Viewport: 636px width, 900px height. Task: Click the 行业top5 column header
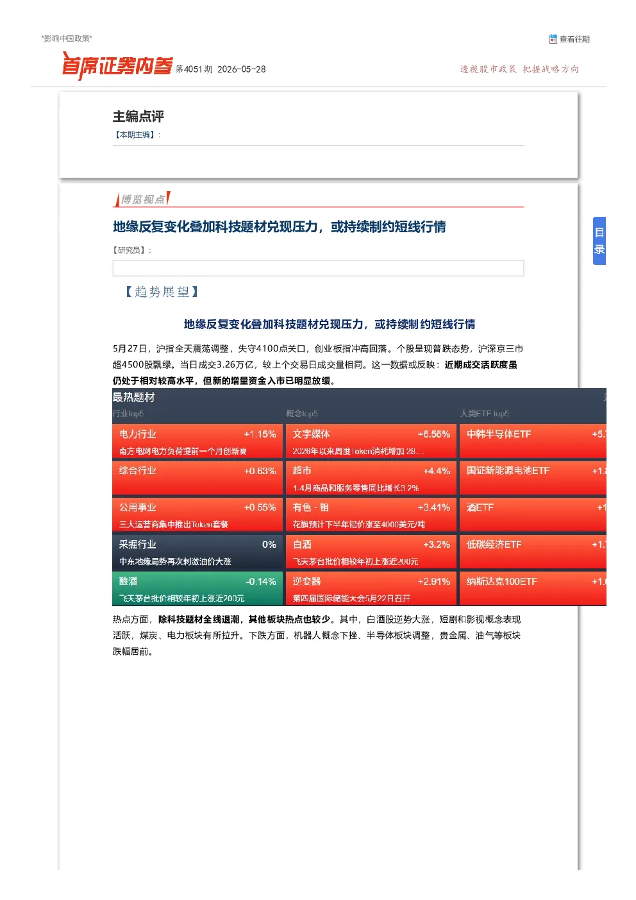click(x=128, y=414)
